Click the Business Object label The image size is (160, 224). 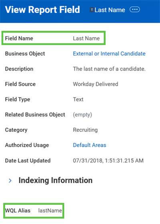pyautogui.click(x=25, y=54)
